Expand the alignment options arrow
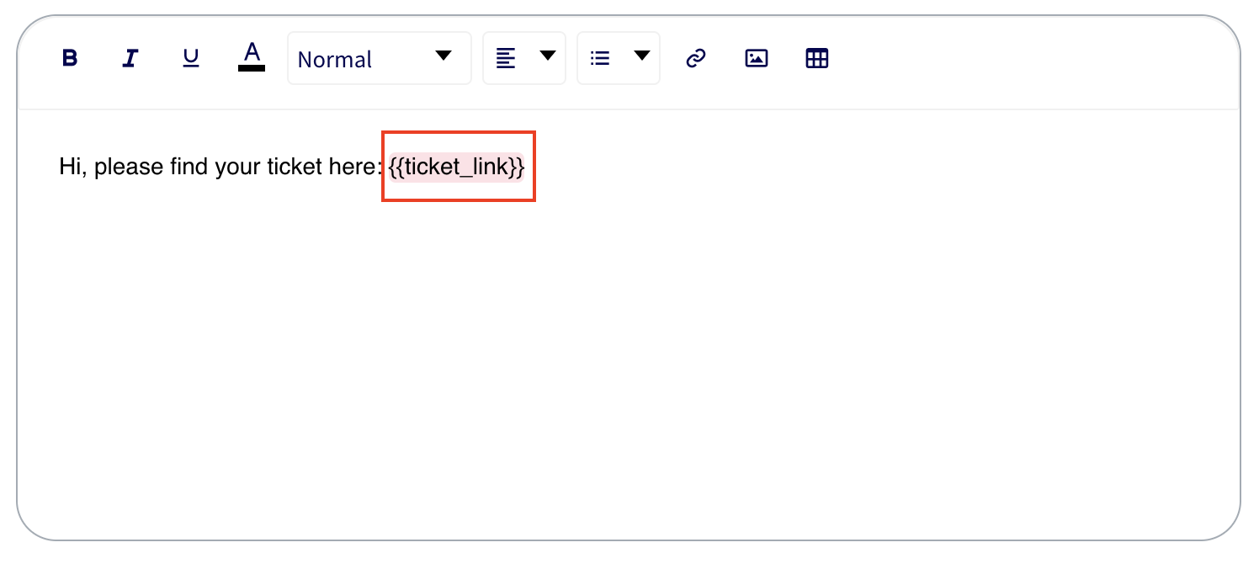Viewport: 1259px width, 569px height. point(548,56)
